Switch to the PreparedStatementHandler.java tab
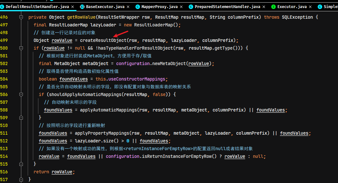 [227, 7]
